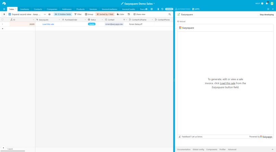Click Load this sale link in app text

227,83
